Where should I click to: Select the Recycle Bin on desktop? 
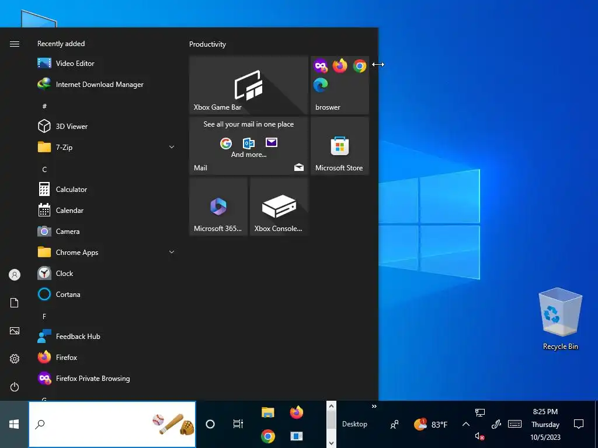click(x=560, y=319)
